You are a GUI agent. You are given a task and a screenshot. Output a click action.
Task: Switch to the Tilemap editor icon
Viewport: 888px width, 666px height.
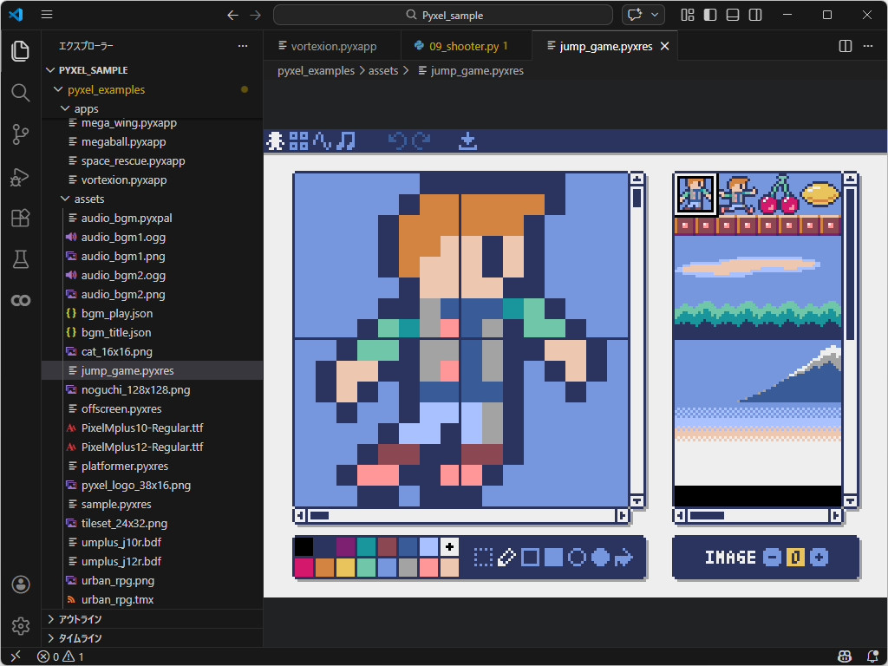[x=298, y=140]
